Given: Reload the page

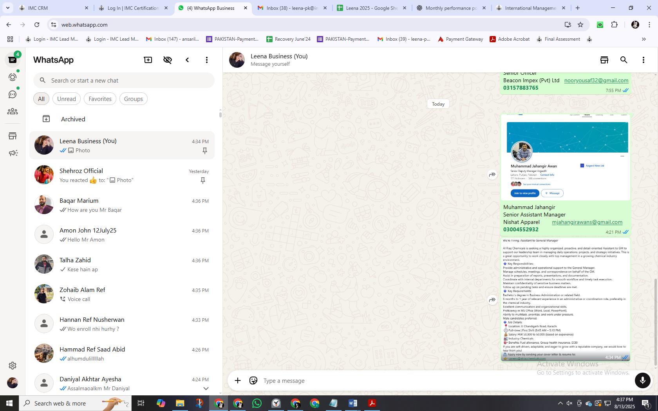Looking at the screenshot, I should [37, 25].
